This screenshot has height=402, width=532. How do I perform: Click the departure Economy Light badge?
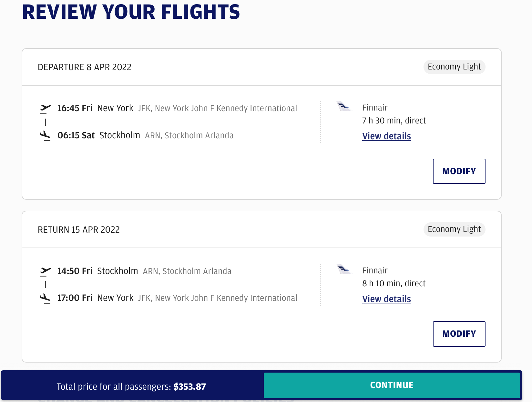pos(454,67)
